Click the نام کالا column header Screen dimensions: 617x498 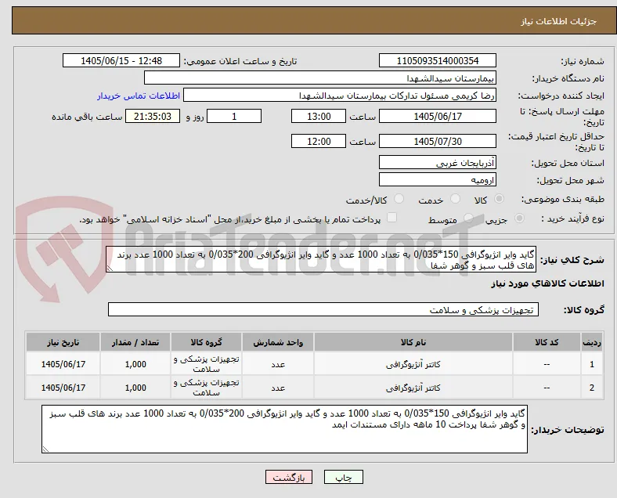coord(413,342)
